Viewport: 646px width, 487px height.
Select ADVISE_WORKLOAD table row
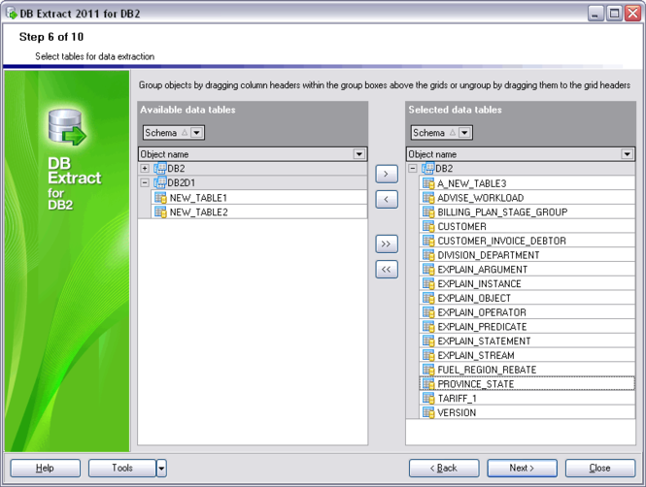[527, 198]
